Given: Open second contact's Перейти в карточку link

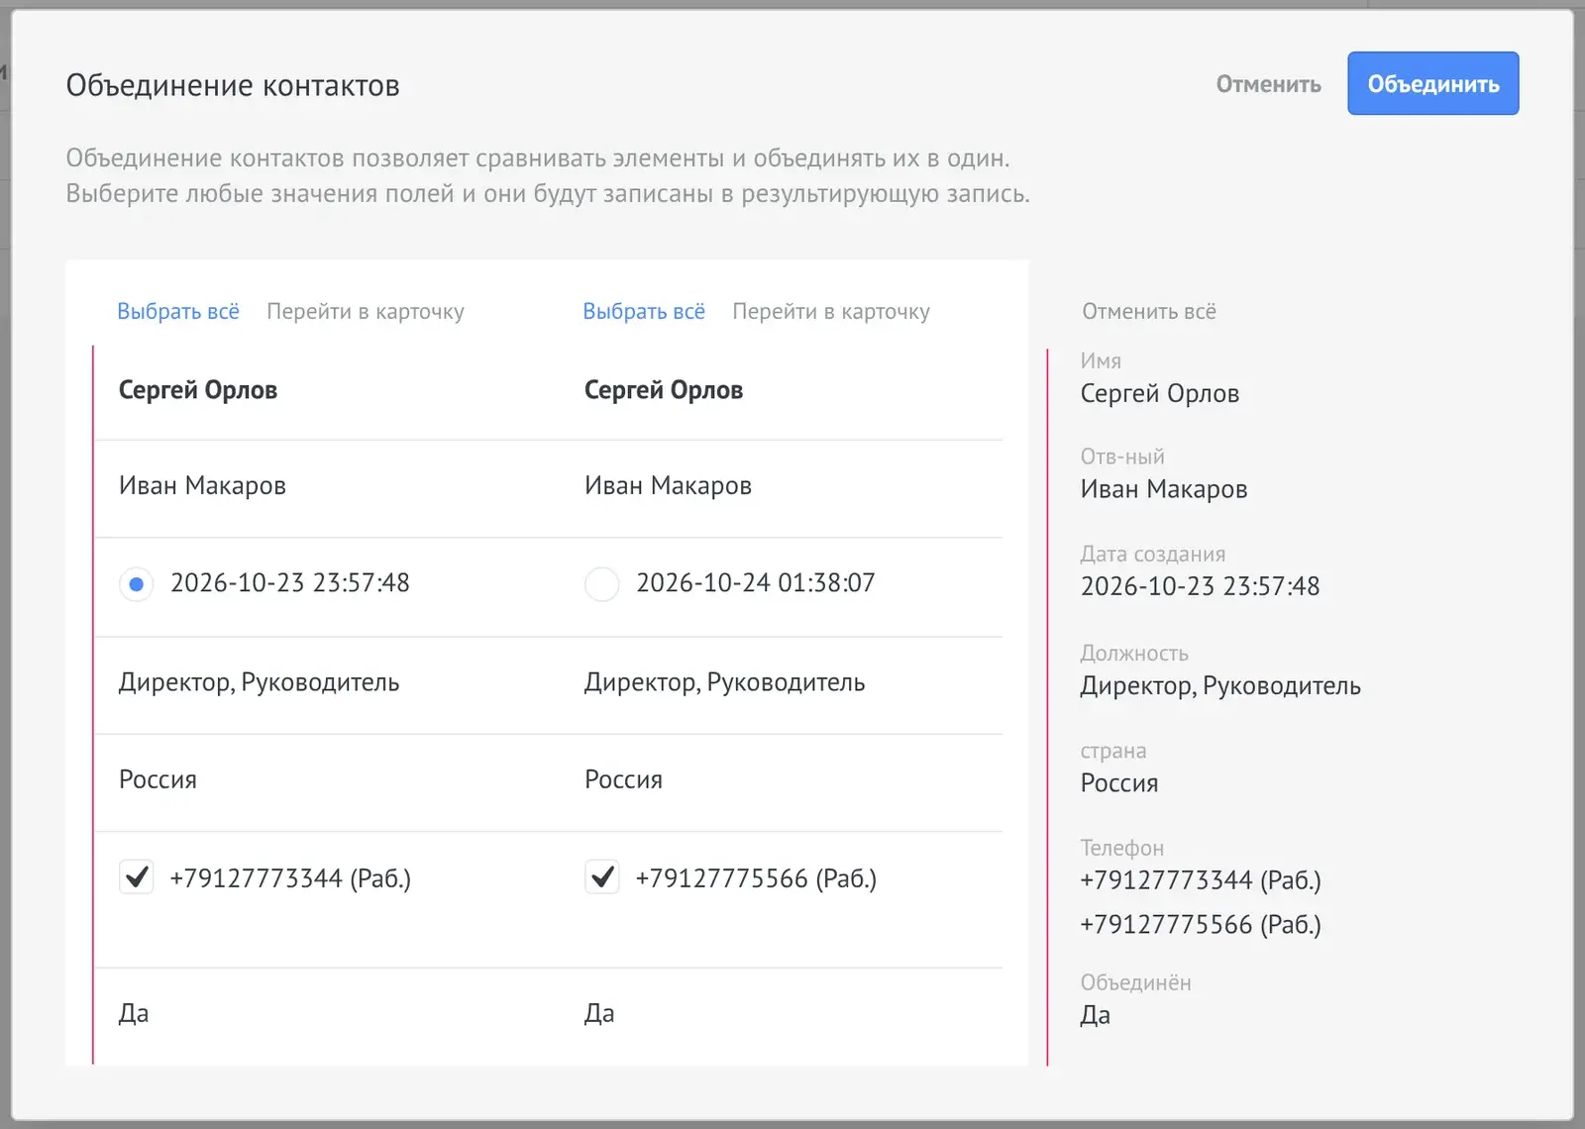Looking at the screenshot, I should [831, 311].
